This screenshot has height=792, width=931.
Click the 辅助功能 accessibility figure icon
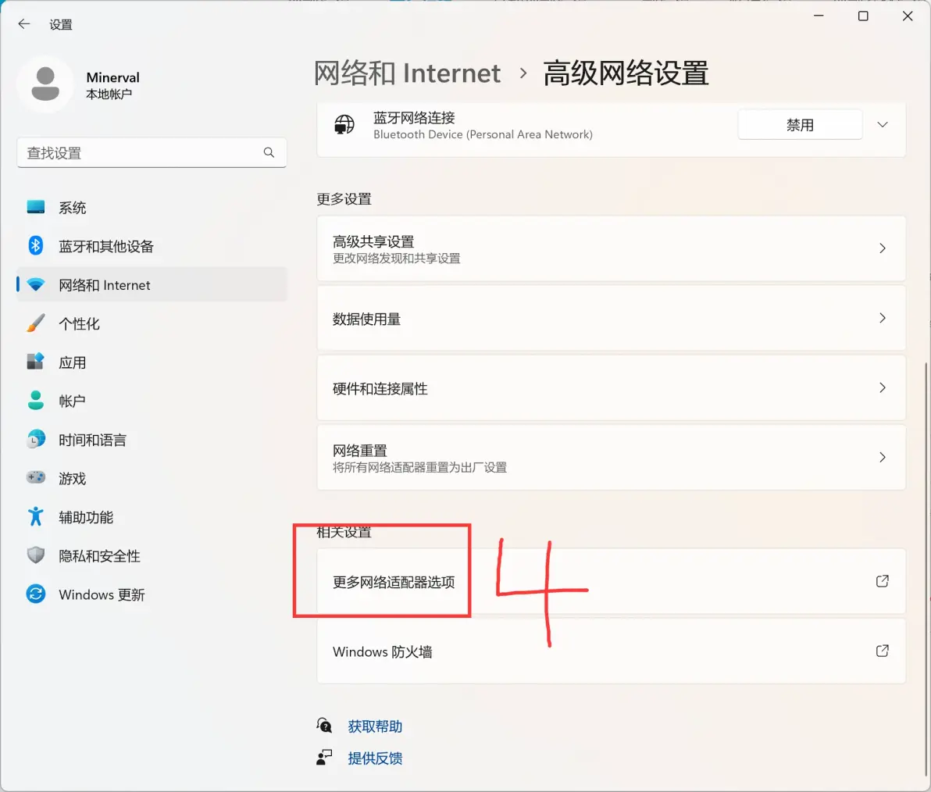pos(36,517)
